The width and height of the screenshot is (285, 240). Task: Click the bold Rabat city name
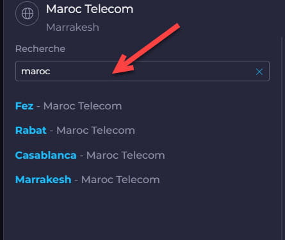click(31, 131)
